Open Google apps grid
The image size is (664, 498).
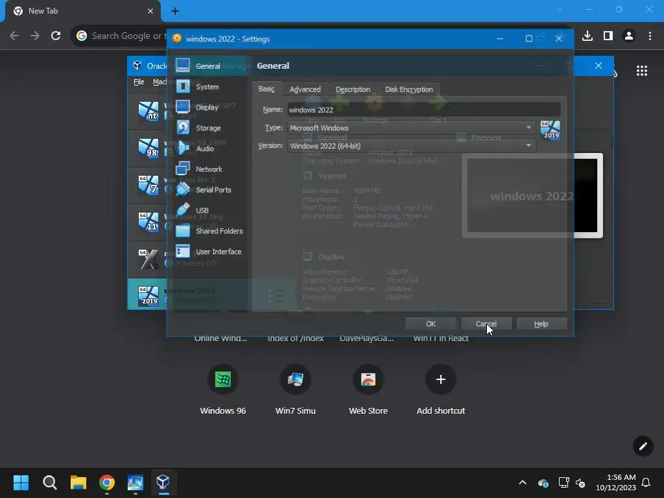(x=642, y=71)
